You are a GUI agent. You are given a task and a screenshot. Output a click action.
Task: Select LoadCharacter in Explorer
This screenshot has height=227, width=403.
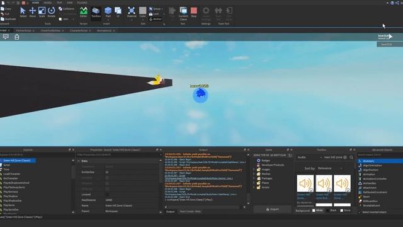click(x=12, y=174)
